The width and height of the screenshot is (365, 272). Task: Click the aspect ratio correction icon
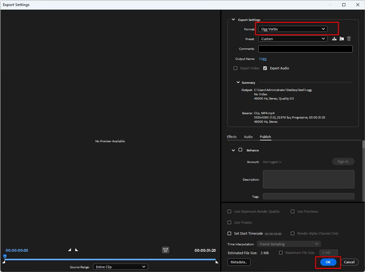tap(165, 250)
